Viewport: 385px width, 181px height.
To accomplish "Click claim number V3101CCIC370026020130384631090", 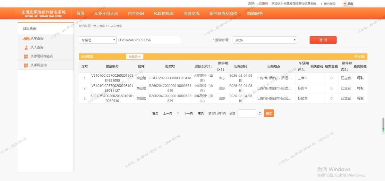I will [x=112, y=78].
